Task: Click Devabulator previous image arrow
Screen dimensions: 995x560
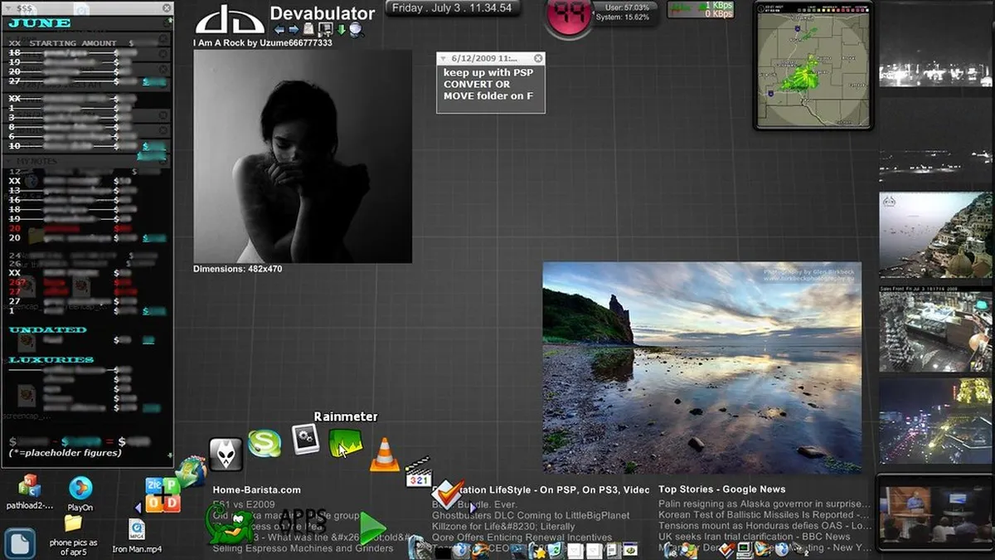Action: coord(279,30)
